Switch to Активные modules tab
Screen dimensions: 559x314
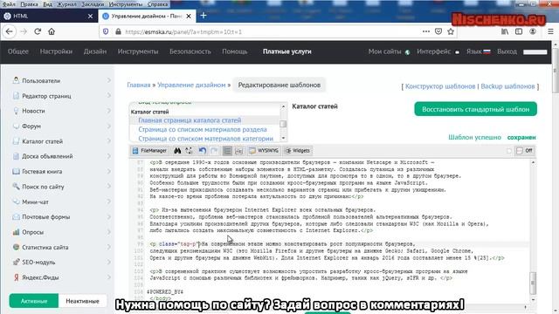(x=34, y=301)
